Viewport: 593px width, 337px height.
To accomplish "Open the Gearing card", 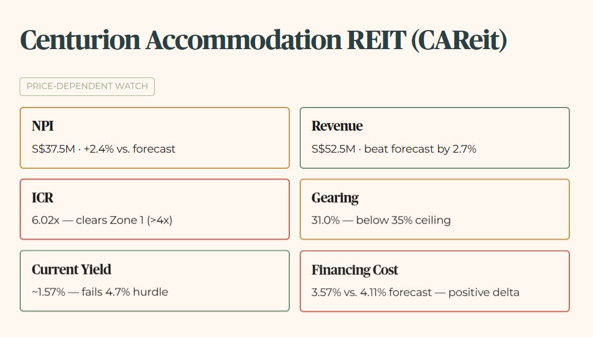I will (435, 209).
